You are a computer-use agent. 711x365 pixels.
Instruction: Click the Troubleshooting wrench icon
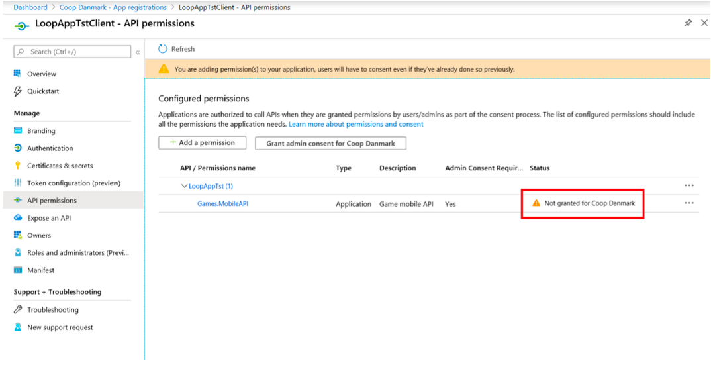pyautogui.click(x=18, y=309)
